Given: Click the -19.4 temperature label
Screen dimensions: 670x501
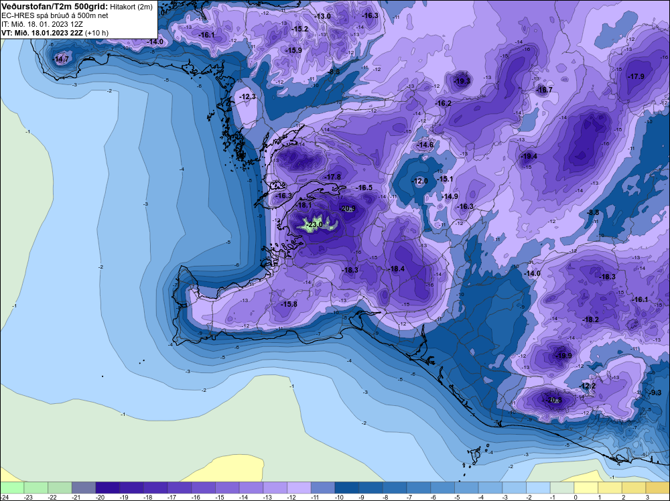Looking at the screenshot, I should pos(529,156).
